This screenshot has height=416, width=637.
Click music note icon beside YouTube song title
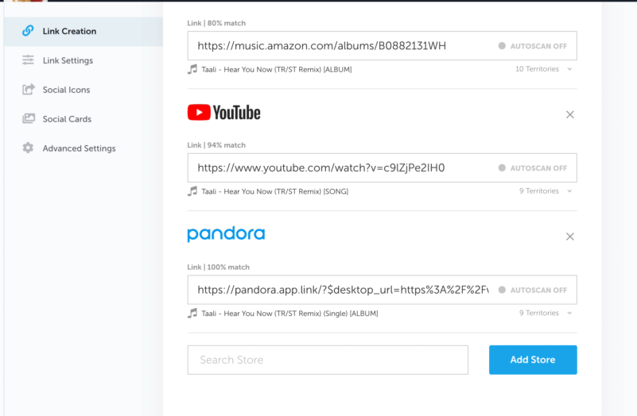point(192,191)
